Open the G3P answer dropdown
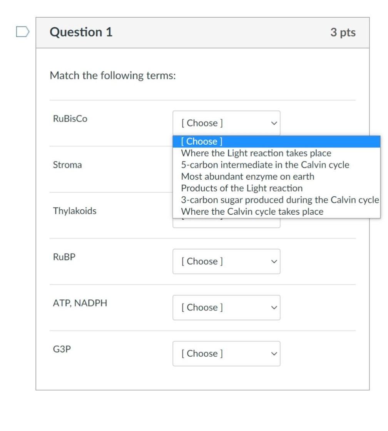This screenshot has height=431, width=388. point(226,353)
